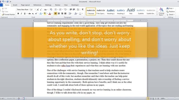Increase paragraph indent

tap(74, 9)
